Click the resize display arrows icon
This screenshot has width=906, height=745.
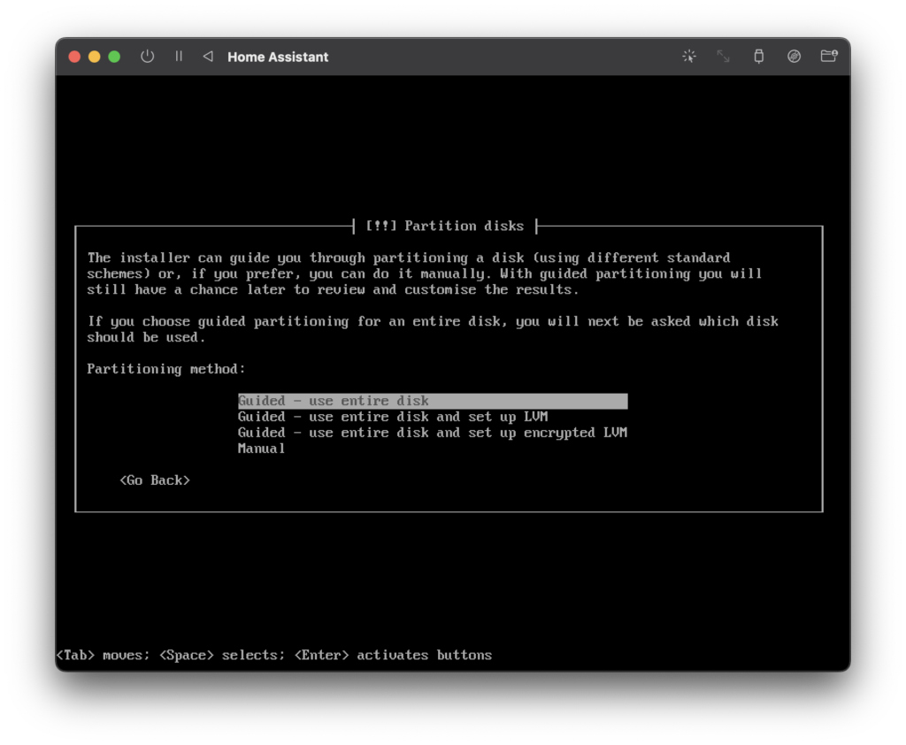click(723, 56)
